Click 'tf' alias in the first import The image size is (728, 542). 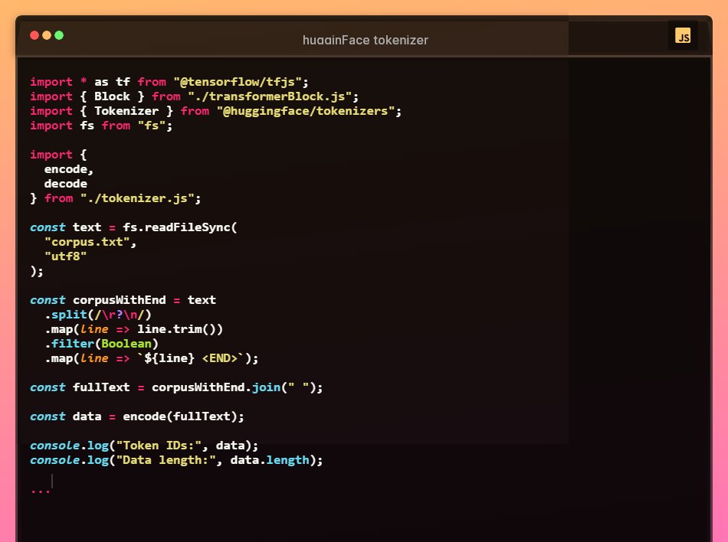pyautogui.click(x=123, y=82)
